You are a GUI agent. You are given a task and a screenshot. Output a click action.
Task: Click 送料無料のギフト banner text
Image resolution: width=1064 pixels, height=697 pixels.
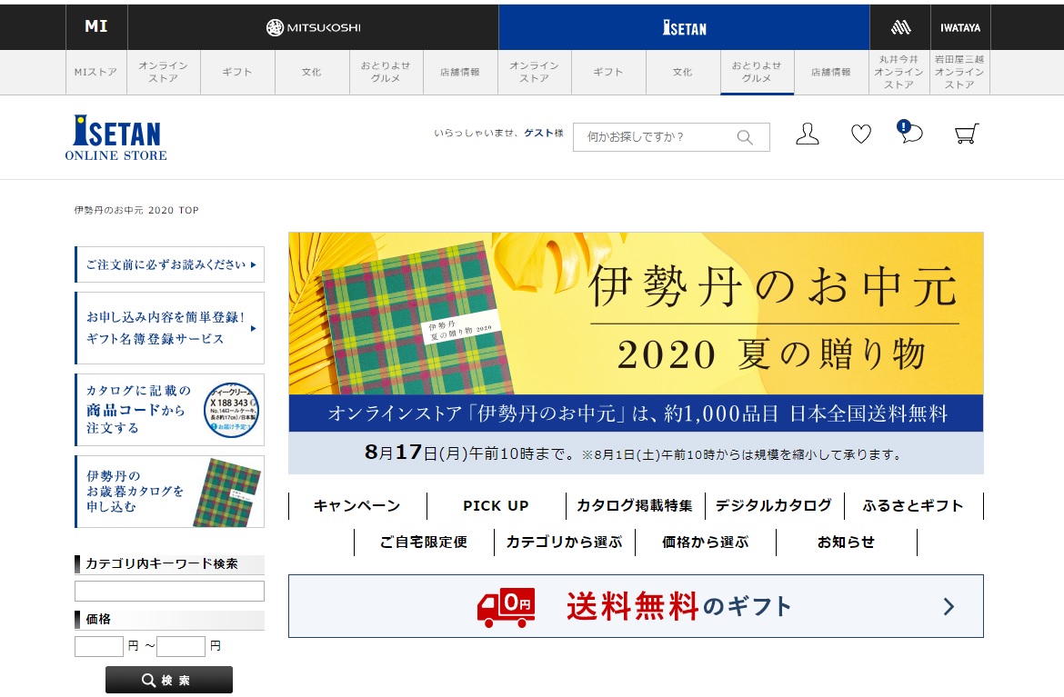click(x=679, y=607)
